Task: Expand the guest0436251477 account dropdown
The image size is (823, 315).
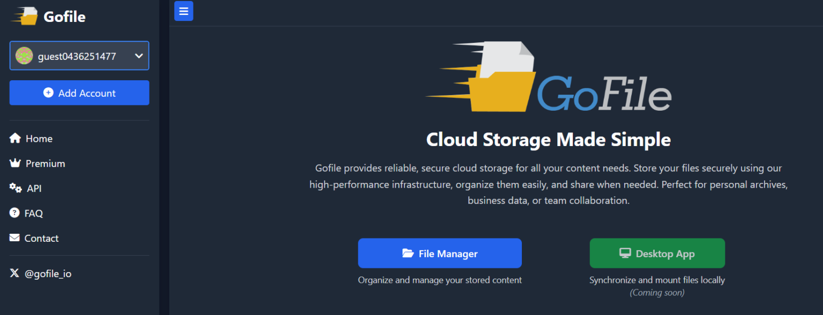Action: click(x=79, y=56)
